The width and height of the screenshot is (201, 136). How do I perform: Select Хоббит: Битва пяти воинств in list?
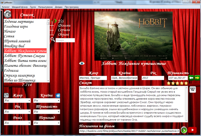[x=25, y=61]
